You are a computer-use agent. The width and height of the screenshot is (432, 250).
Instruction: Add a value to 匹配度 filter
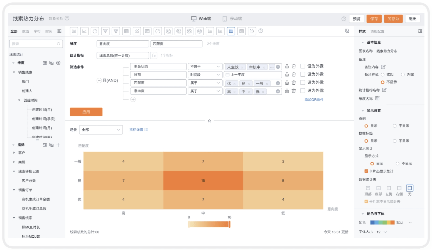click(278, 83)
